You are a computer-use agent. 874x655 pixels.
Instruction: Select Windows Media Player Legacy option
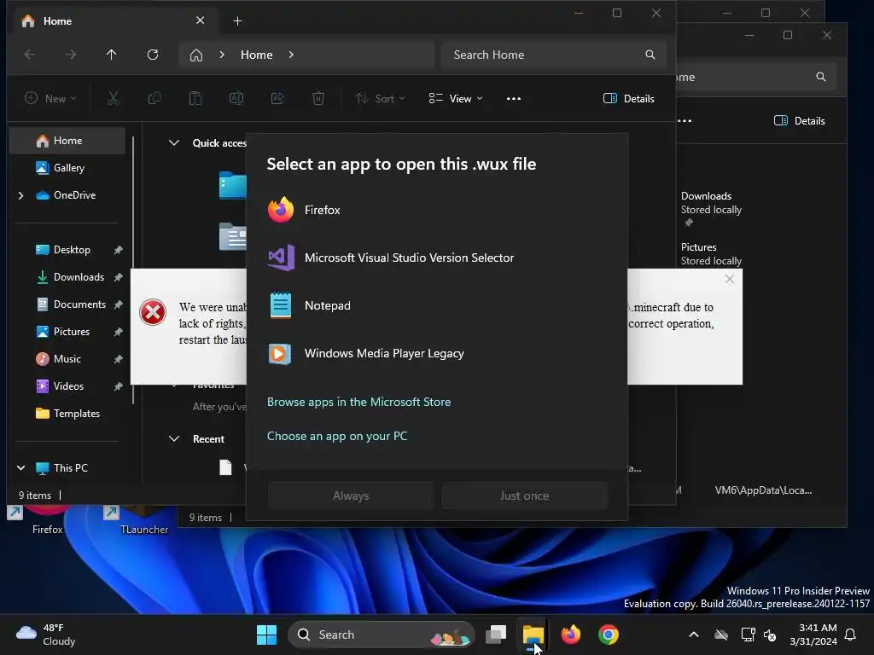point(436,354)
